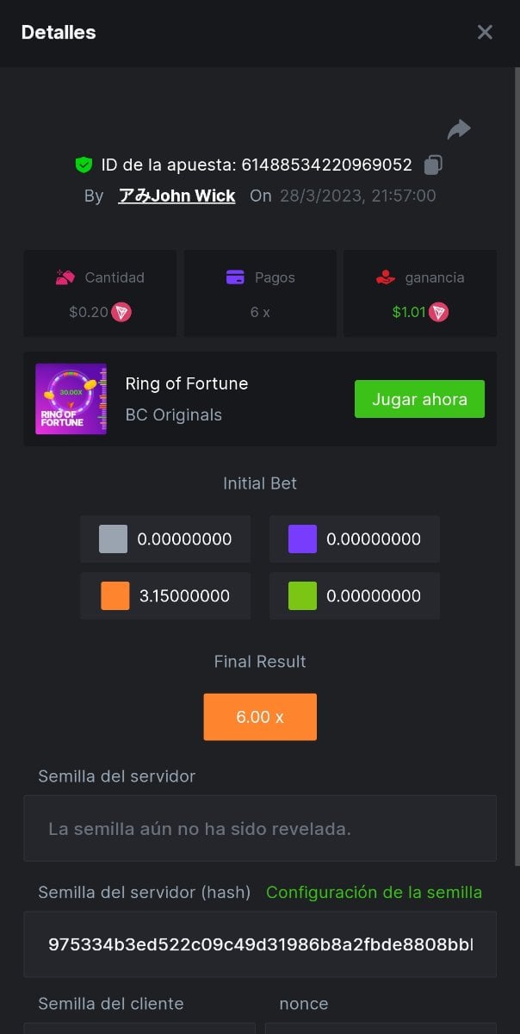Click the gray color swatch
Screen dimensions: 520x1034
coord(113,539)
